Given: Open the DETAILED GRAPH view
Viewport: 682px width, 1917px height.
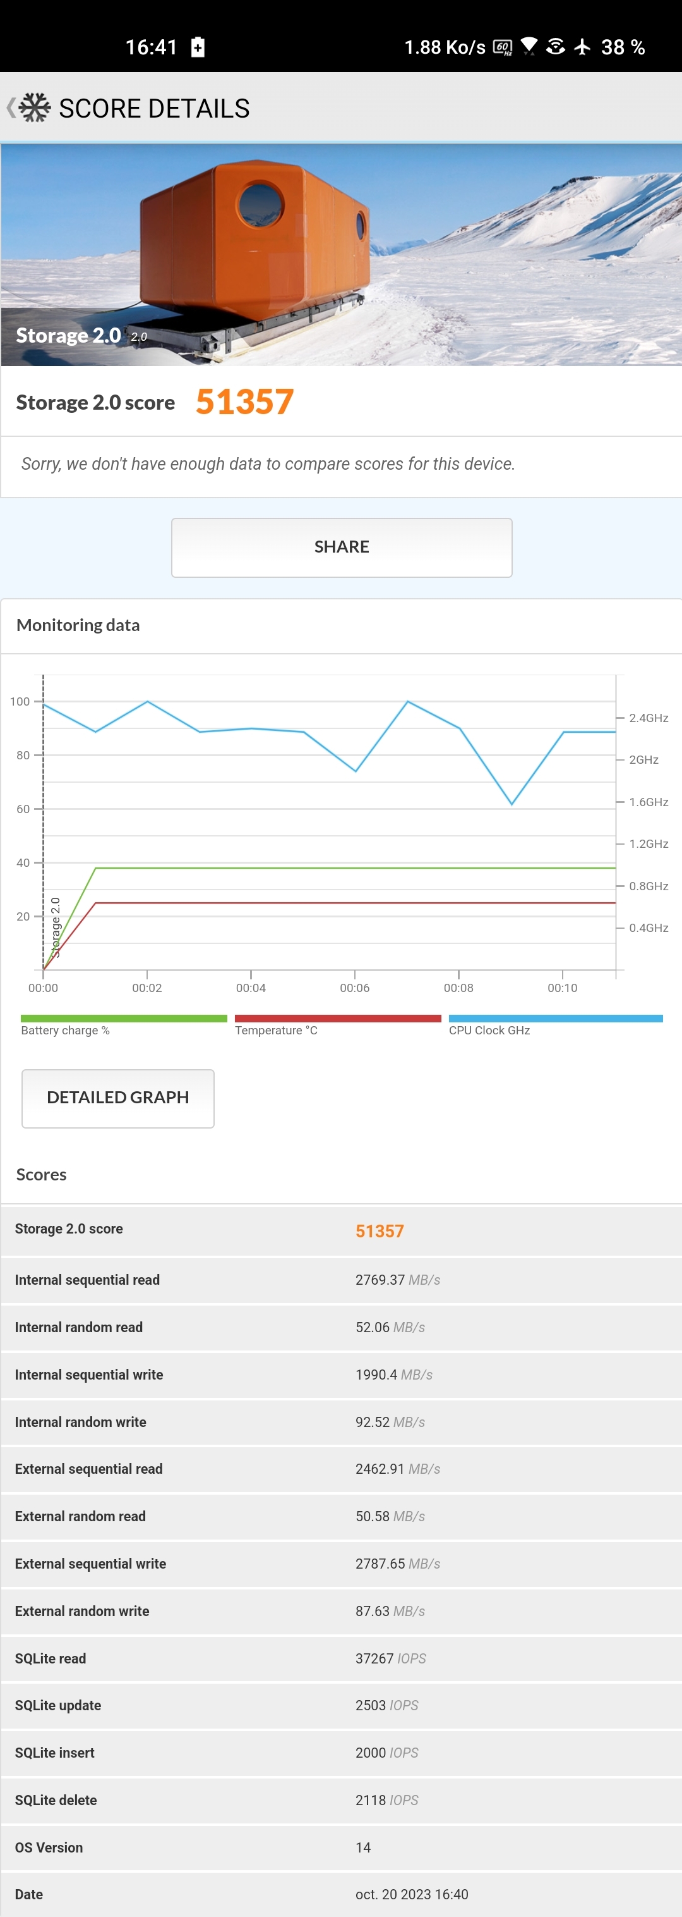Looking at the screenshot, I should tap(118, 1098).
